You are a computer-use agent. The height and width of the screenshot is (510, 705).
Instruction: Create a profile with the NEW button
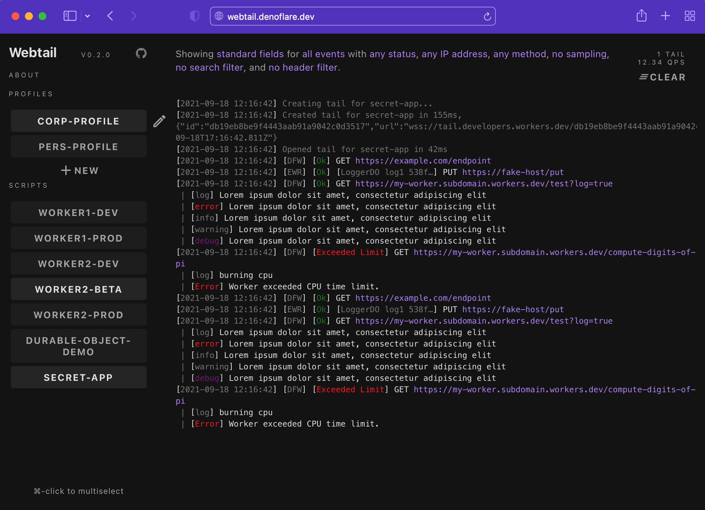pyautogui.click(x=80, y=171)
